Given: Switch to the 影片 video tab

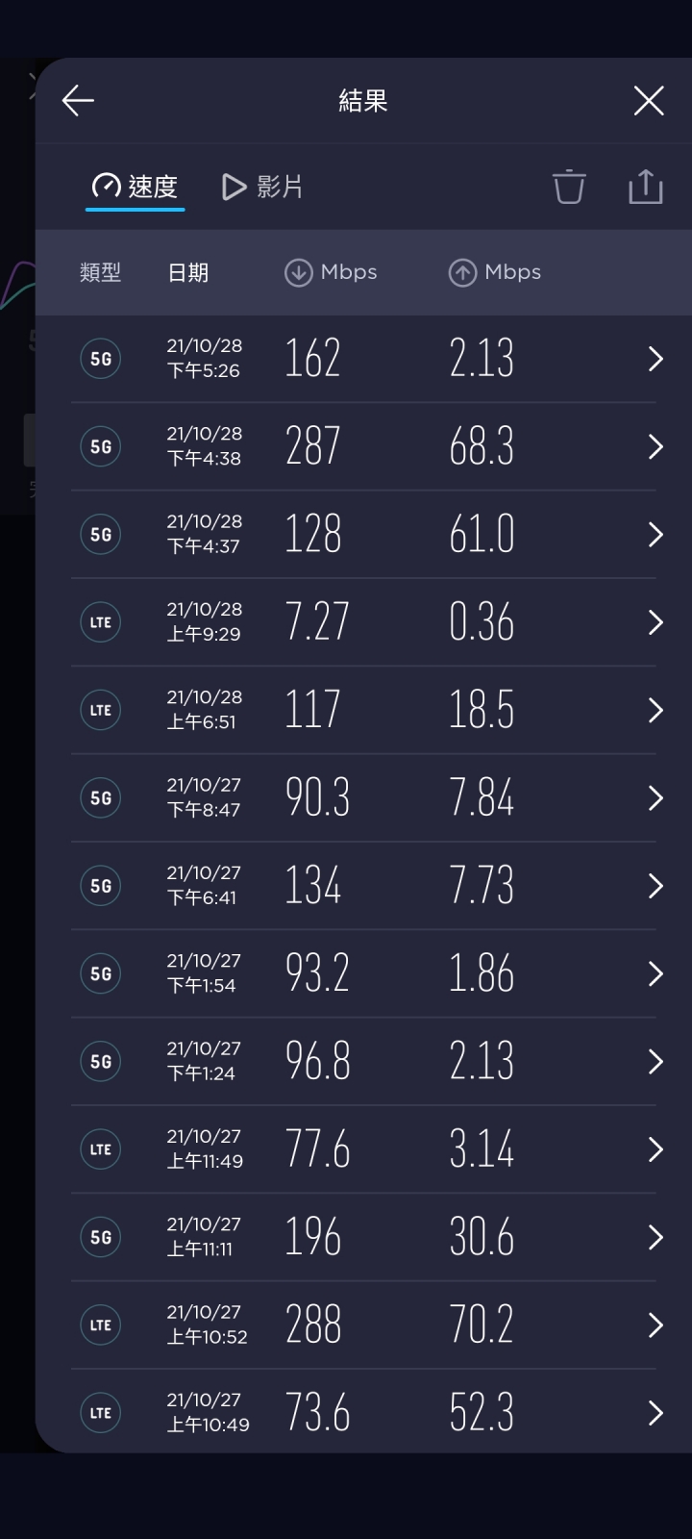Looking at the screenshot, I should coord(262,187).
